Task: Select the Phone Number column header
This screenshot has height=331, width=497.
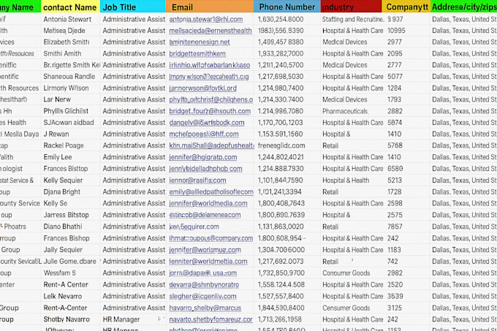Action: [x=287, y=7]
